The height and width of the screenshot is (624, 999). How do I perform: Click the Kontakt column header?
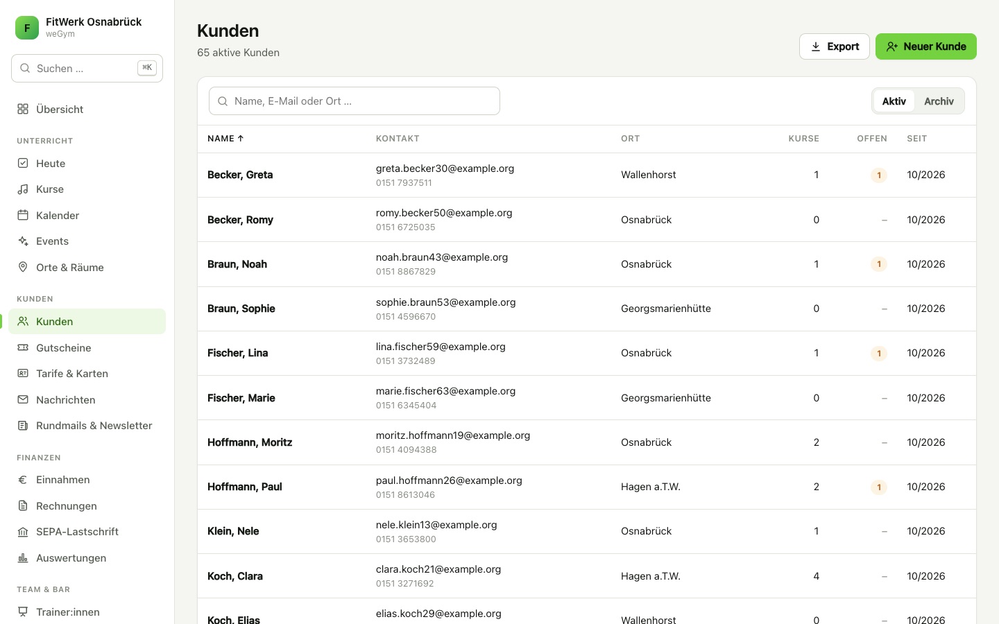coord(398,139)
